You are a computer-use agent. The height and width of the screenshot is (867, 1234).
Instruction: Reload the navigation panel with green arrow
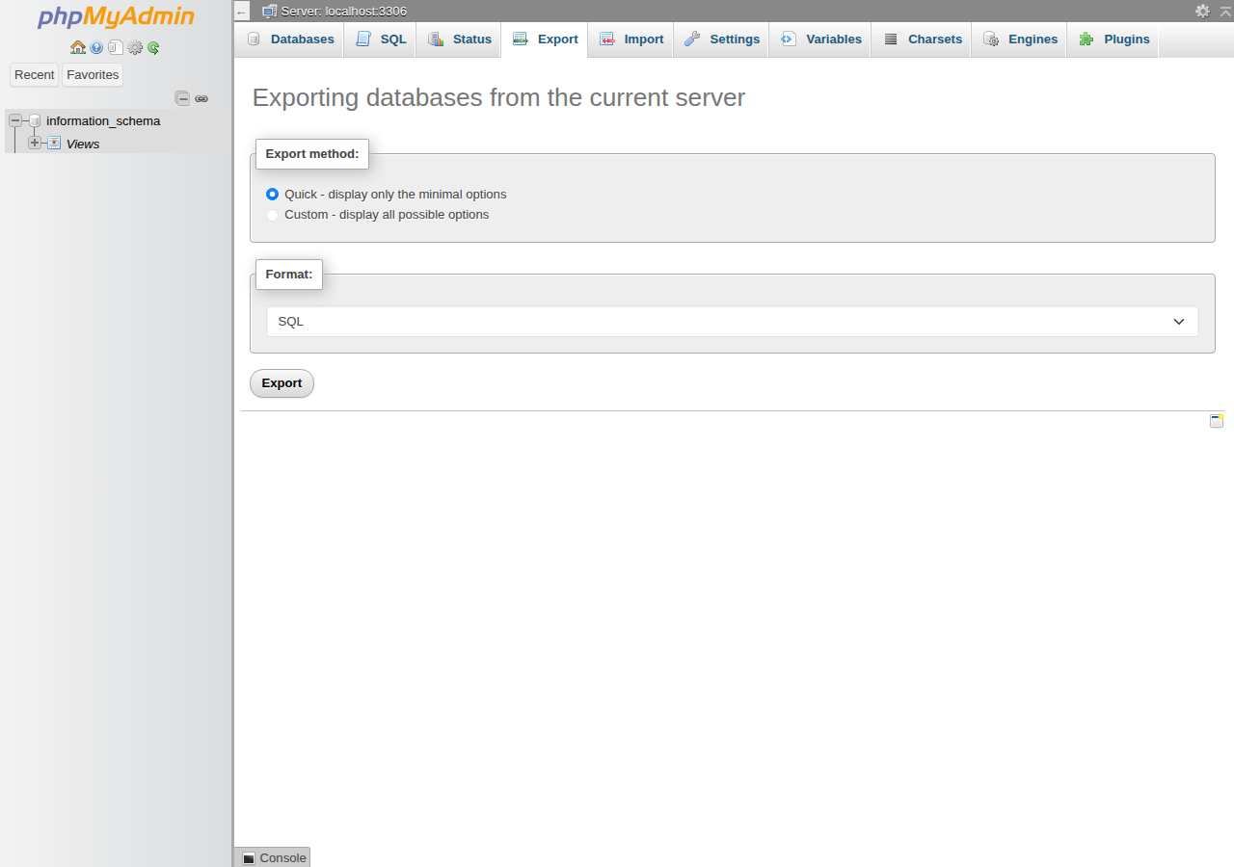click(153, 47)
